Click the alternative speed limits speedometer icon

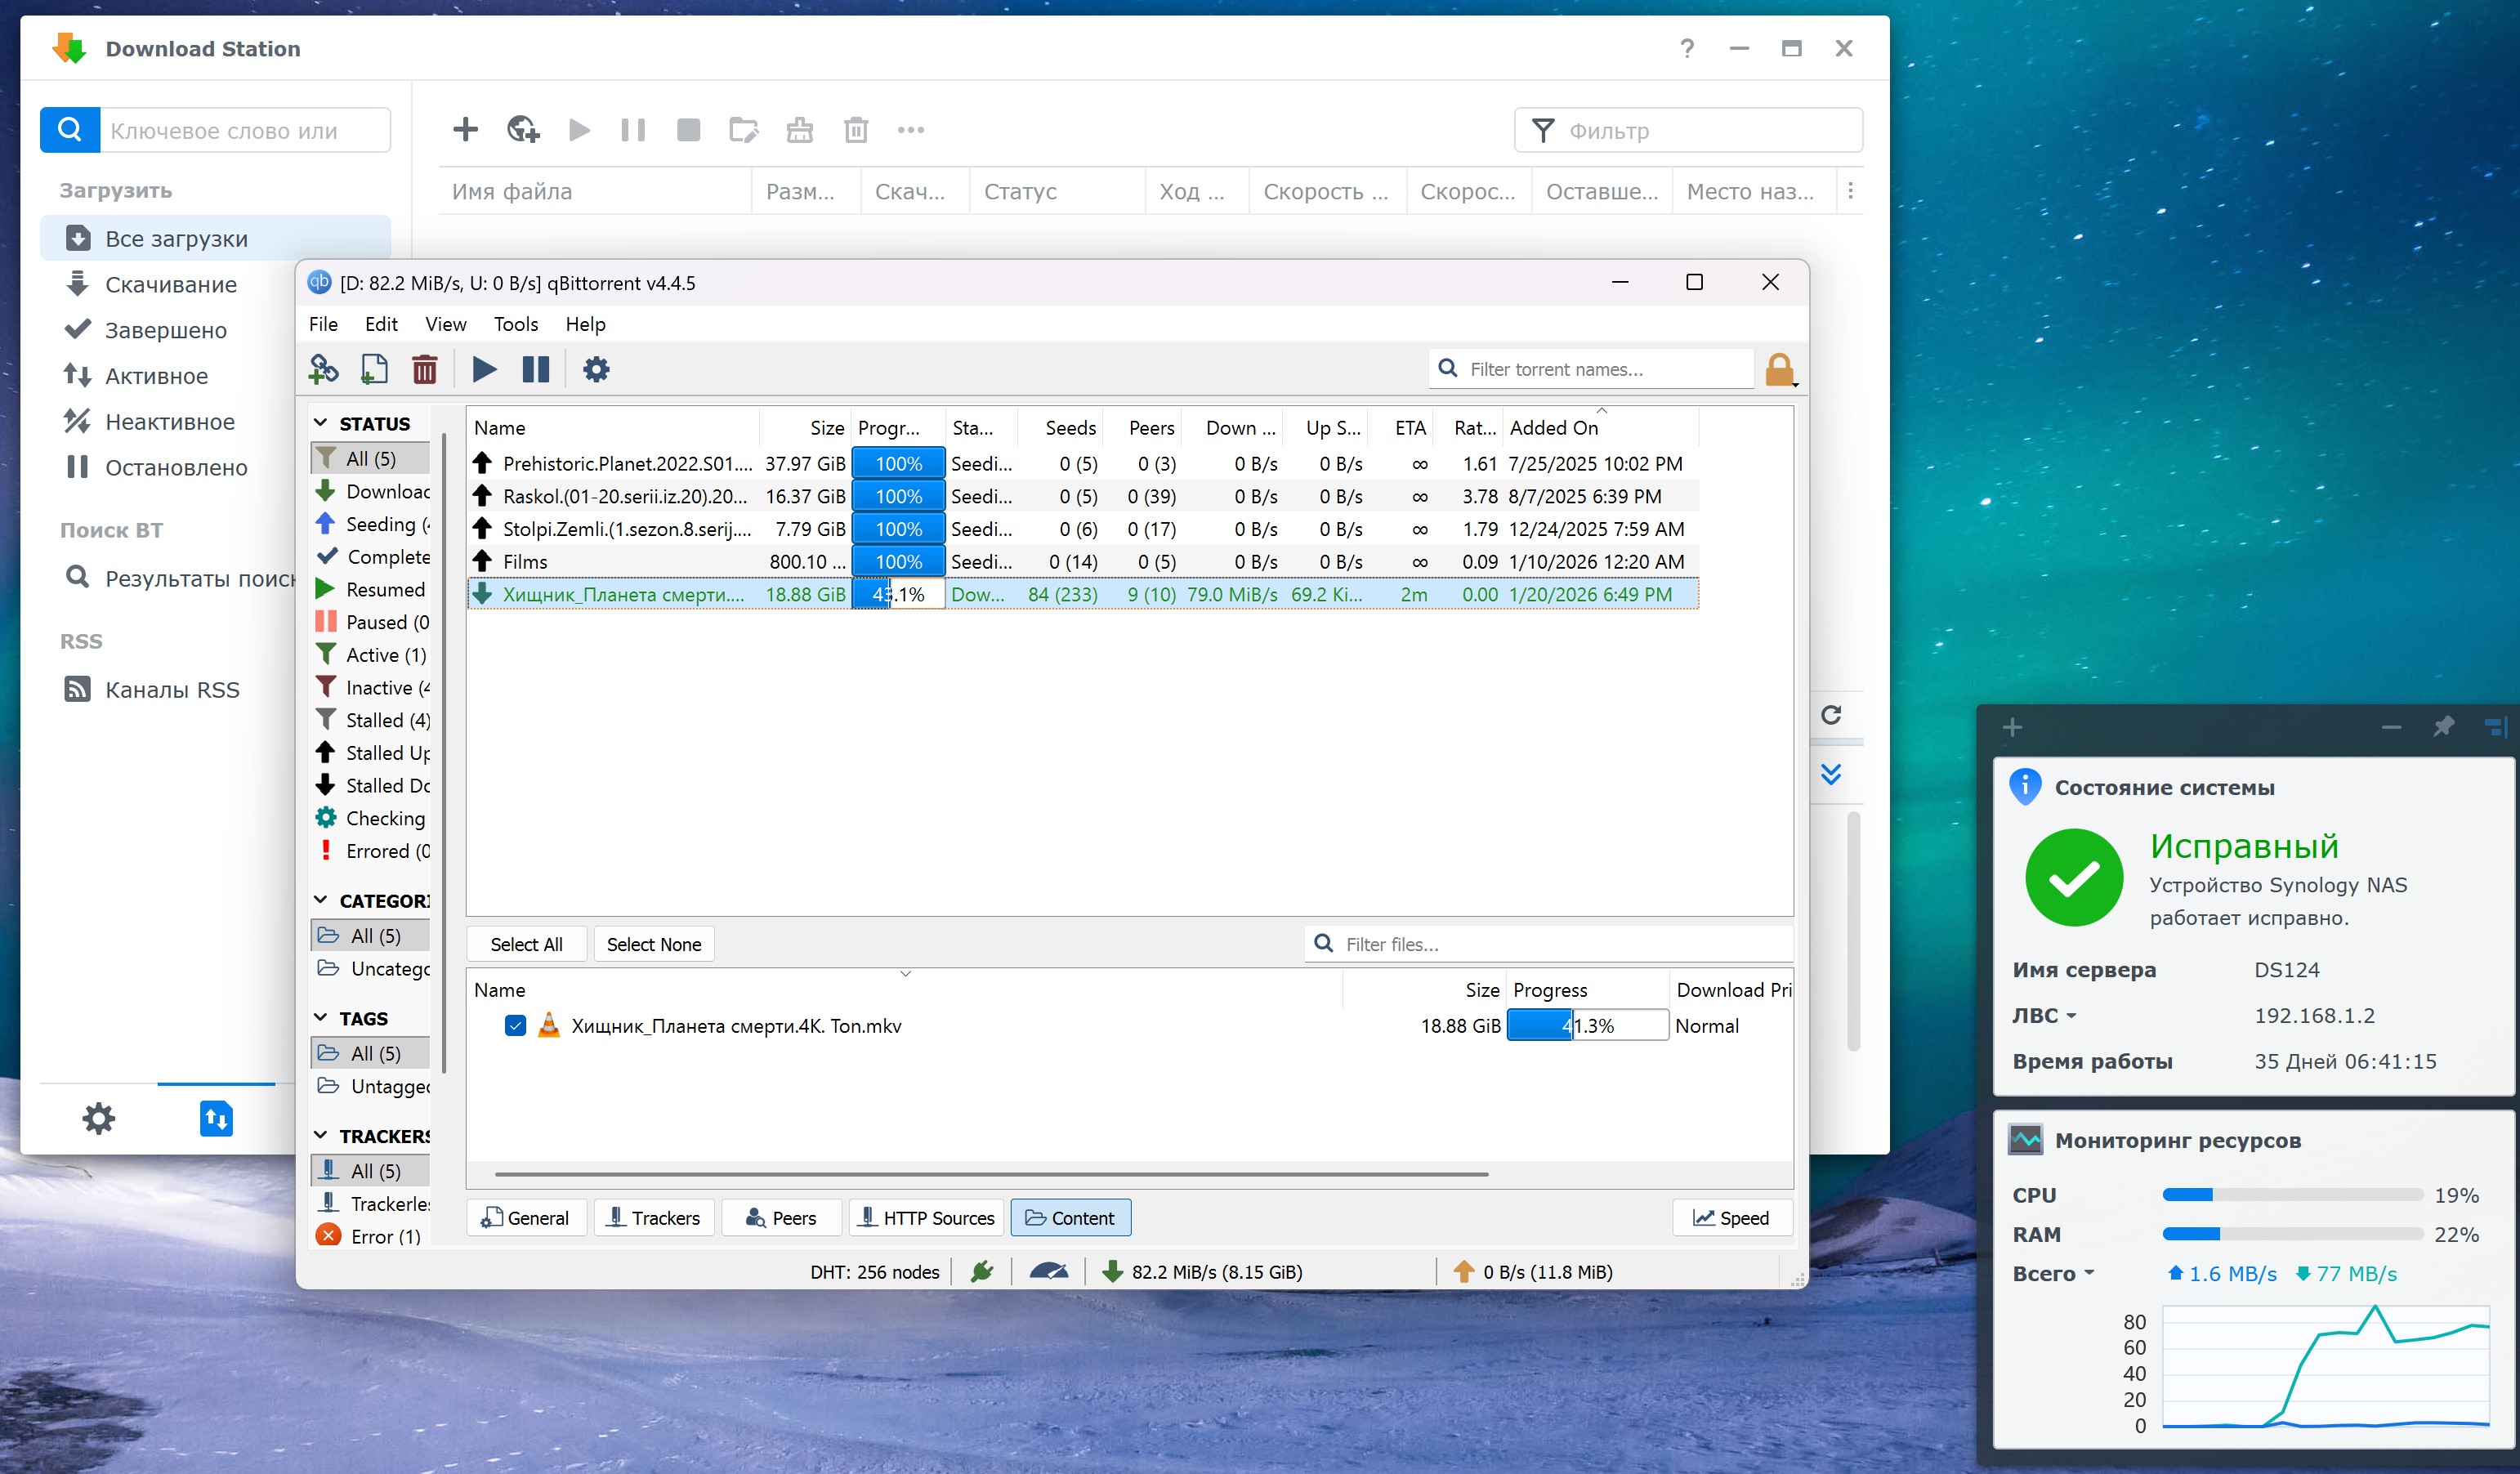(x=1048, y=1271)
